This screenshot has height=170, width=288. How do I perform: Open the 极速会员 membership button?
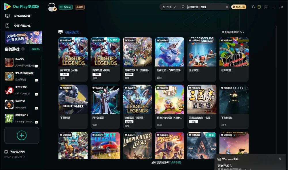click(238, 7)
